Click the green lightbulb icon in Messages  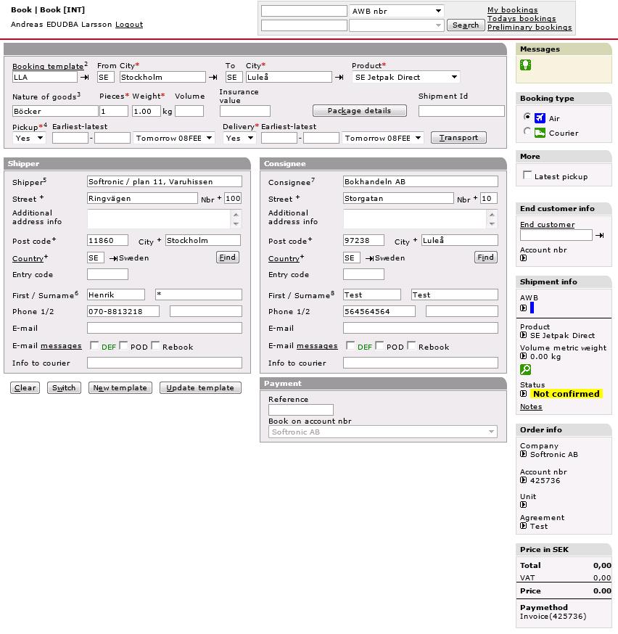[x=525, y=65]
